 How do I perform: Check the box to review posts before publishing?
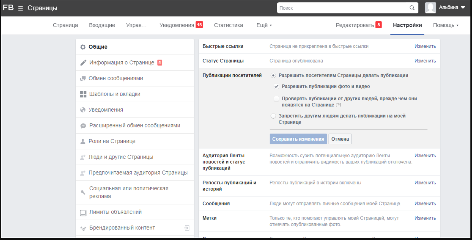click(x=276, y=98)
